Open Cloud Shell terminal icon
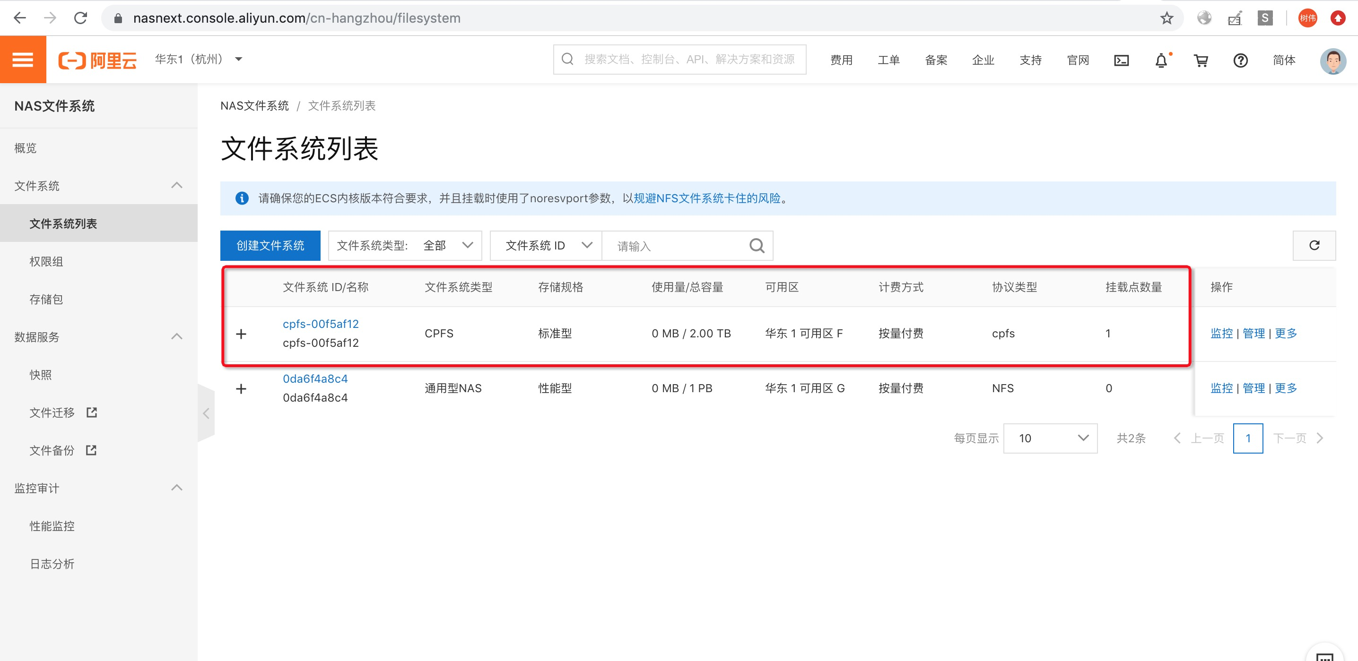This screenshot has height=661, width=1358. pos(1121,60)
